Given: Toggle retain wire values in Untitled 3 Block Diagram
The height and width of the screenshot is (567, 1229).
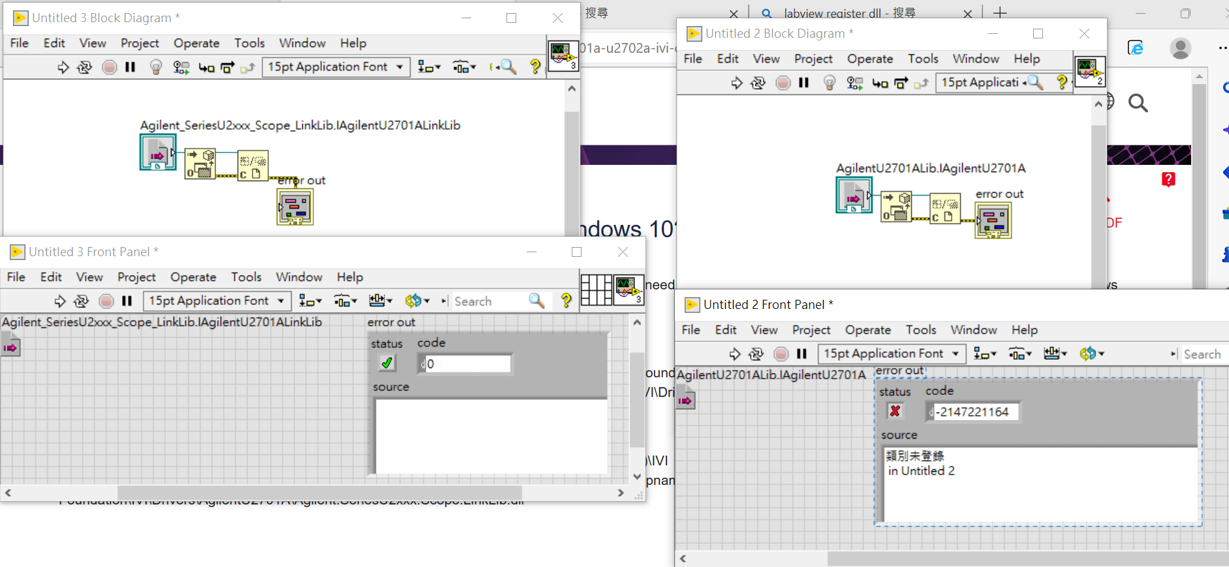Looking at the screenshot, I should pos(181,67).
